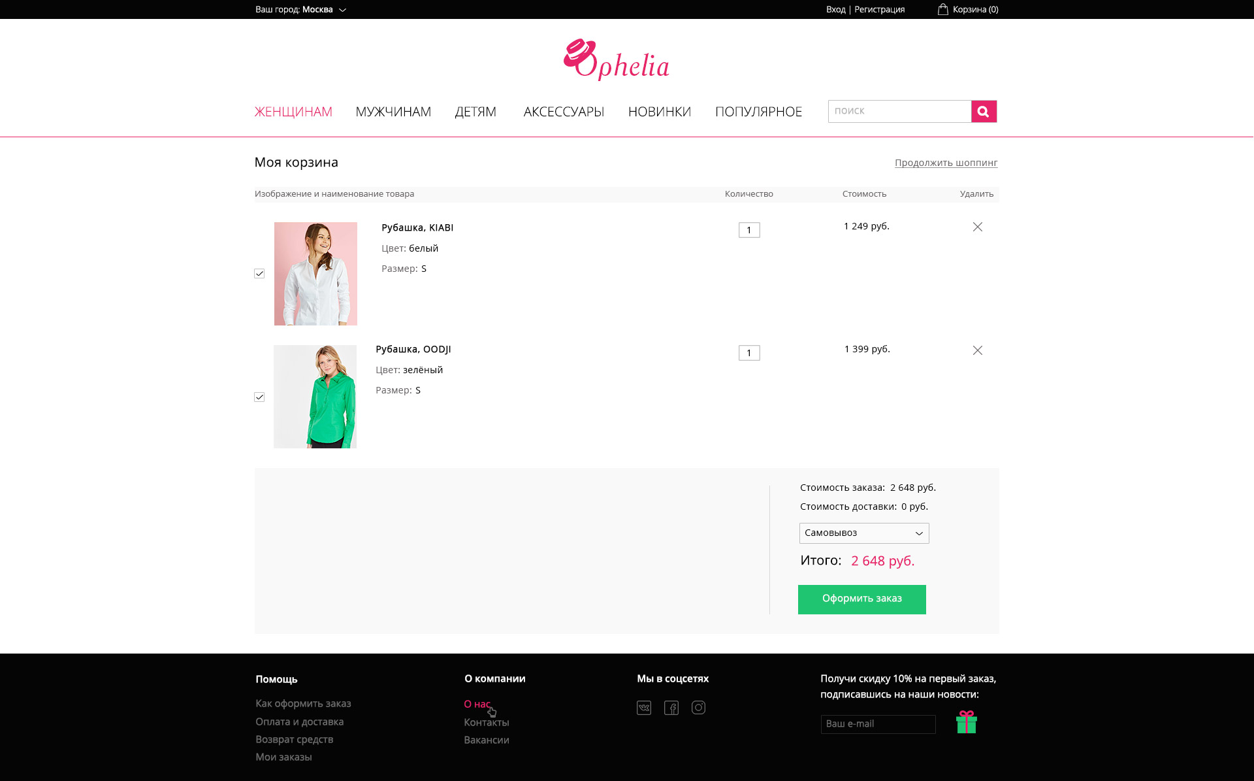Viewport: 1254px width, 781px height.
Task: Open the green OODJI shirt thumbnail
Action: pyautogui.click(x=315, y=397)
